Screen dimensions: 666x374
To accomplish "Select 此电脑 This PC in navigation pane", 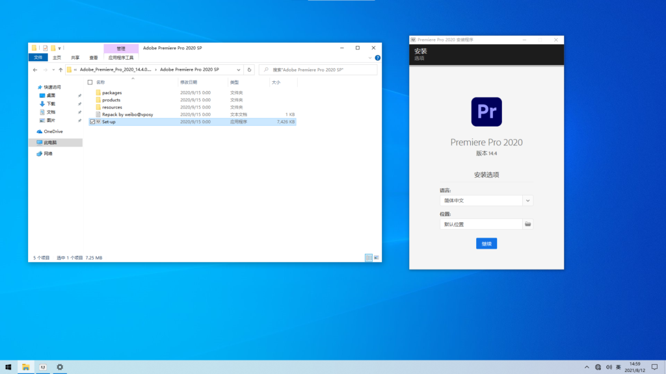I will pos(50,142).
